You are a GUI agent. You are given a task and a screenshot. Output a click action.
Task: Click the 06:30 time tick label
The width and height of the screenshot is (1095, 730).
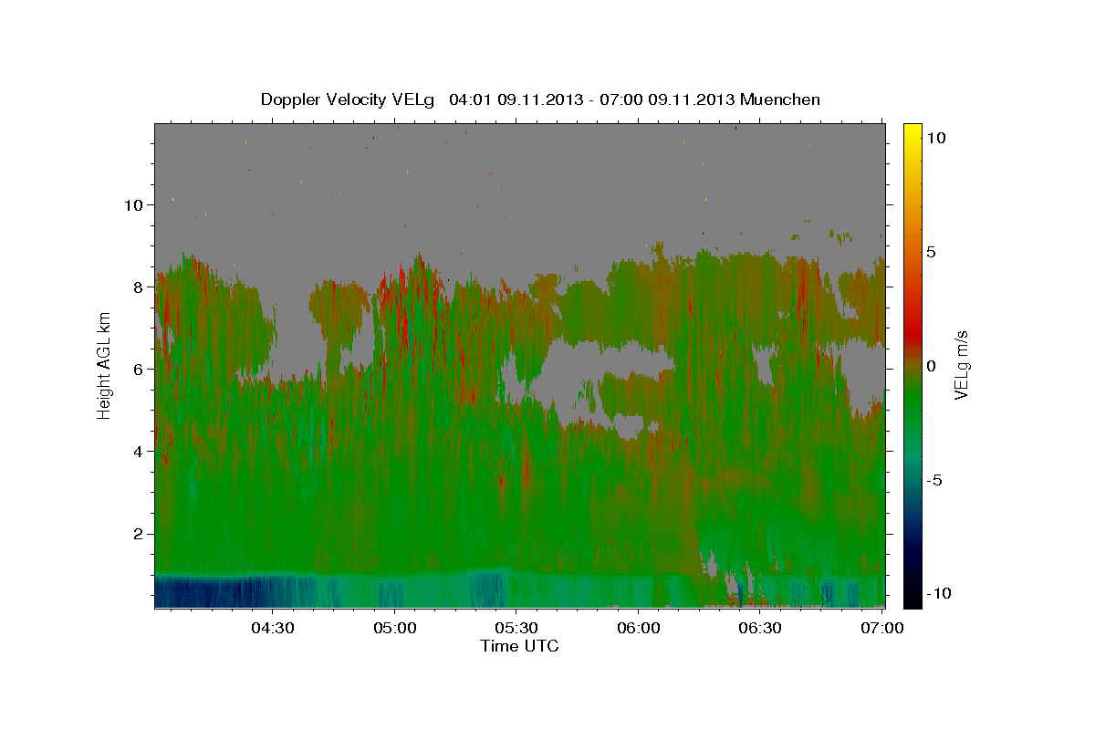pyautogui.click(x=760, y=629)
